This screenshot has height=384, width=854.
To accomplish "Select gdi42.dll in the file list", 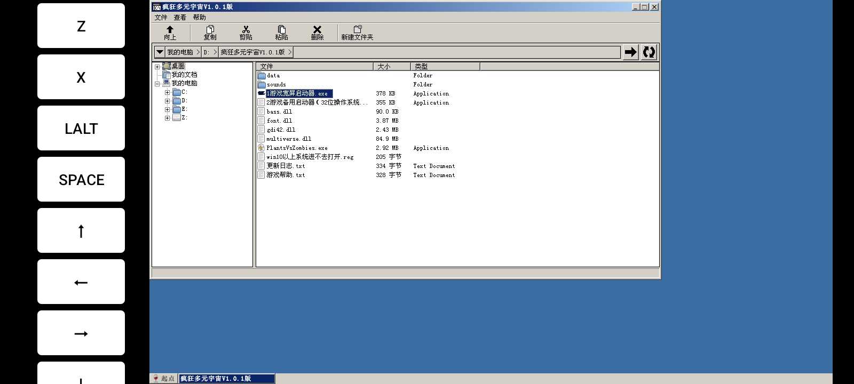I will [x=281, y=130].
